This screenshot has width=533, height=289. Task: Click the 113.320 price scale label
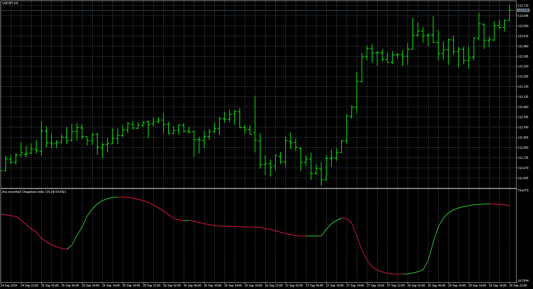523,66
